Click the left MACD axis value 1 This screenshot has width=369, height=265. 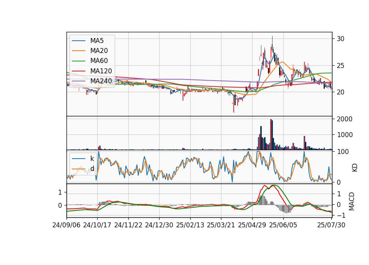[60, 192]
